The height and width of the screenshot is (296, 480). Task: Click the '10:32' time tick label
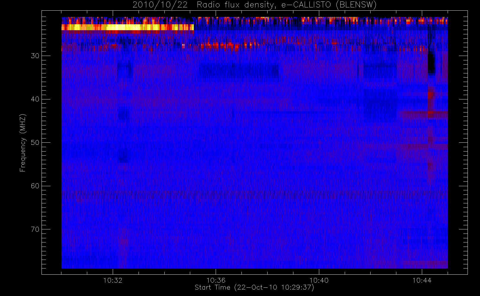point(113,280)
